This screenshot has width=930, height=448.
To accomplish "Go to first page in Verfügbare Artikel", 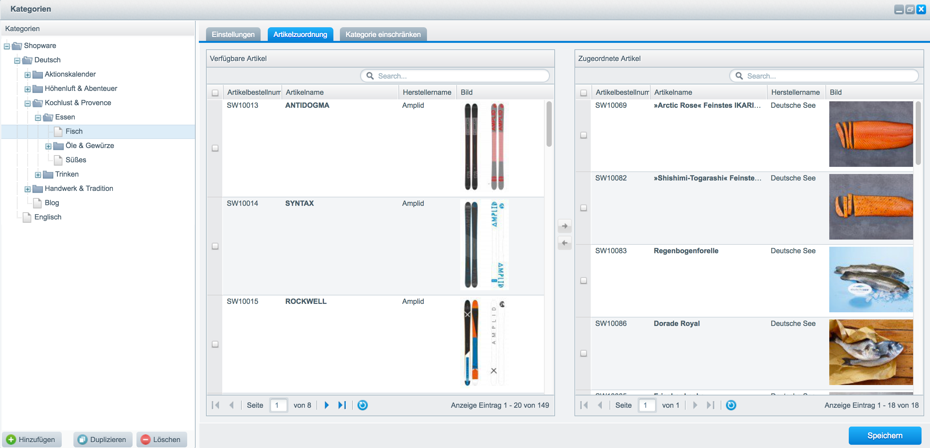I will [215, 405].
